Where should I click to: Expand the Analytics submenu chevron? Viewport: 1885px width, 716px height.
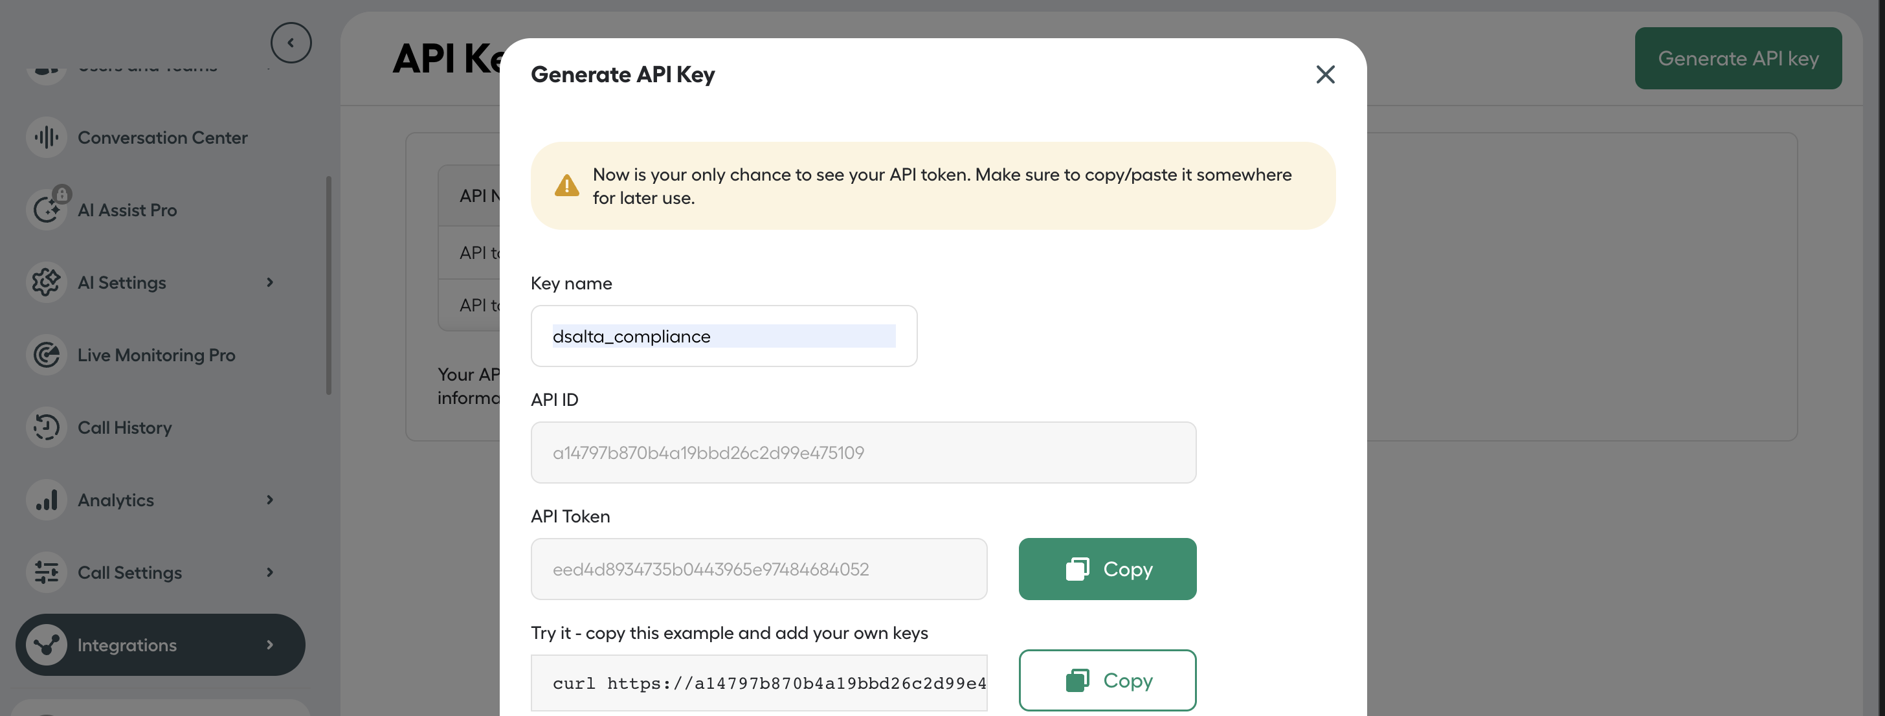pyautogui.click(x=270, y=499)
